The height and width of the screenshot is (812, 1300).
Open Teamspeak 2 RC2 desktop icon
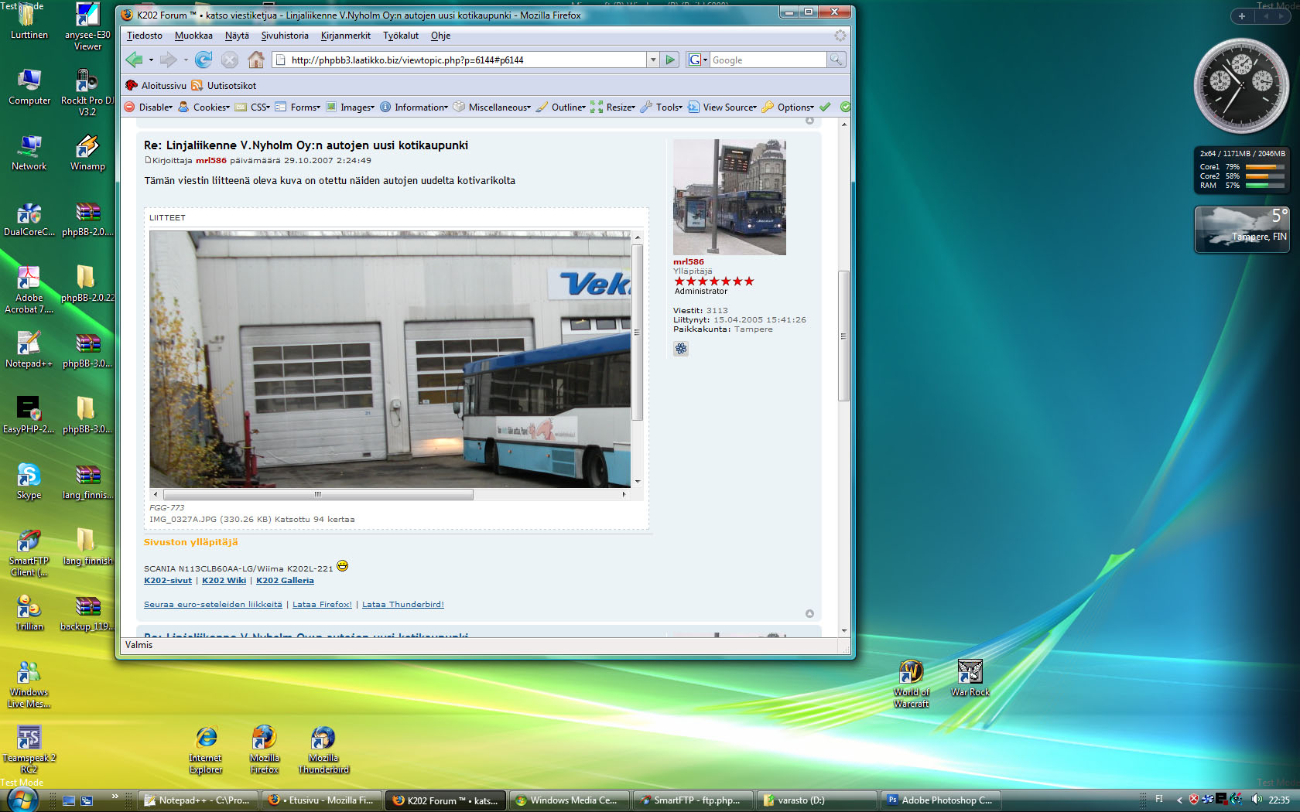click(29, 749)
